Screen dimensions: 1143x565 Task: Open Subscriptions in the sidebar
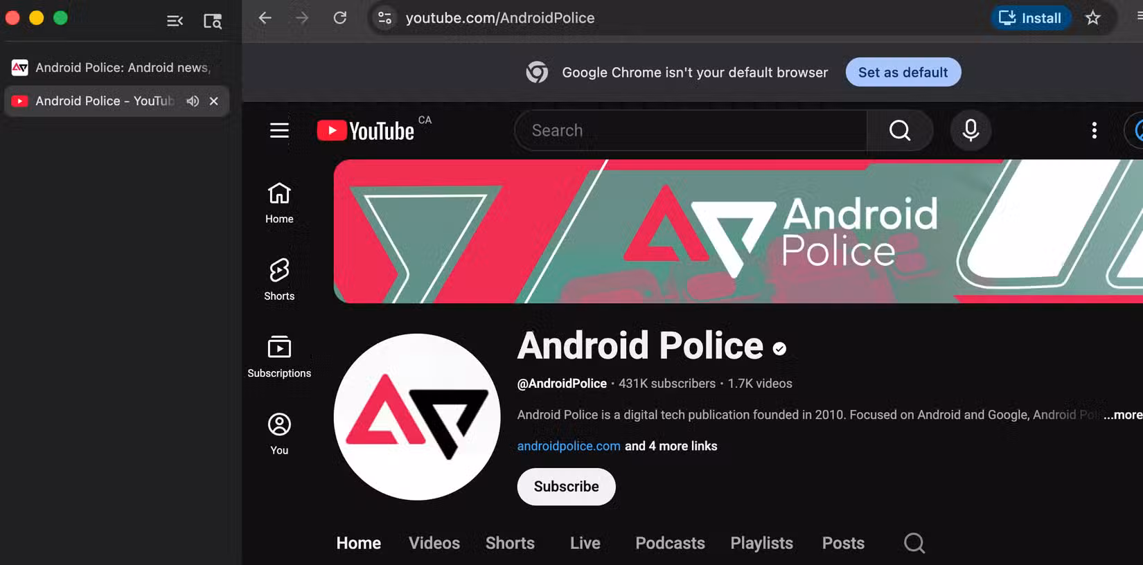pyautogui.click(x=279, y=357)
